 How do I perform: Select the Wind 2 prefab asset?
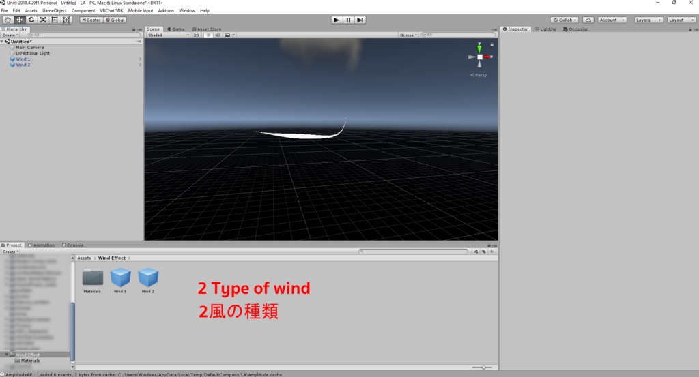click(x=148, y=277)
